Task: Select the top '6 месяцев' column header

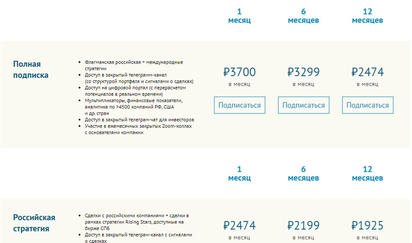Action: point(303,16)
